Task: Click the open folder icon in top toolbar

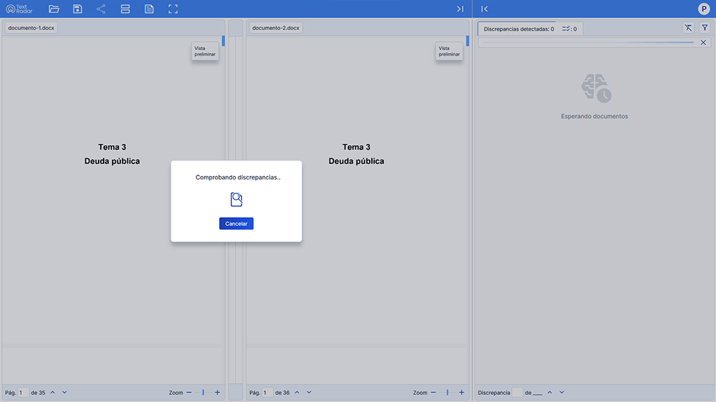Action: click(54, 9)
